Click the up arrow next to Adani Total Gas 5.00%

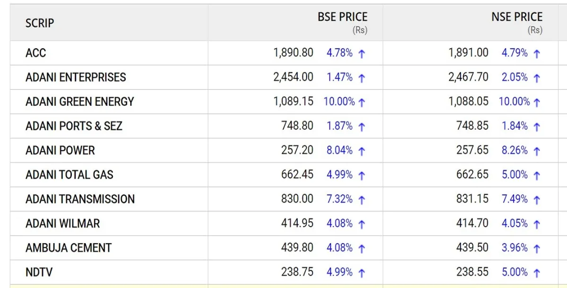pos(537,175)
